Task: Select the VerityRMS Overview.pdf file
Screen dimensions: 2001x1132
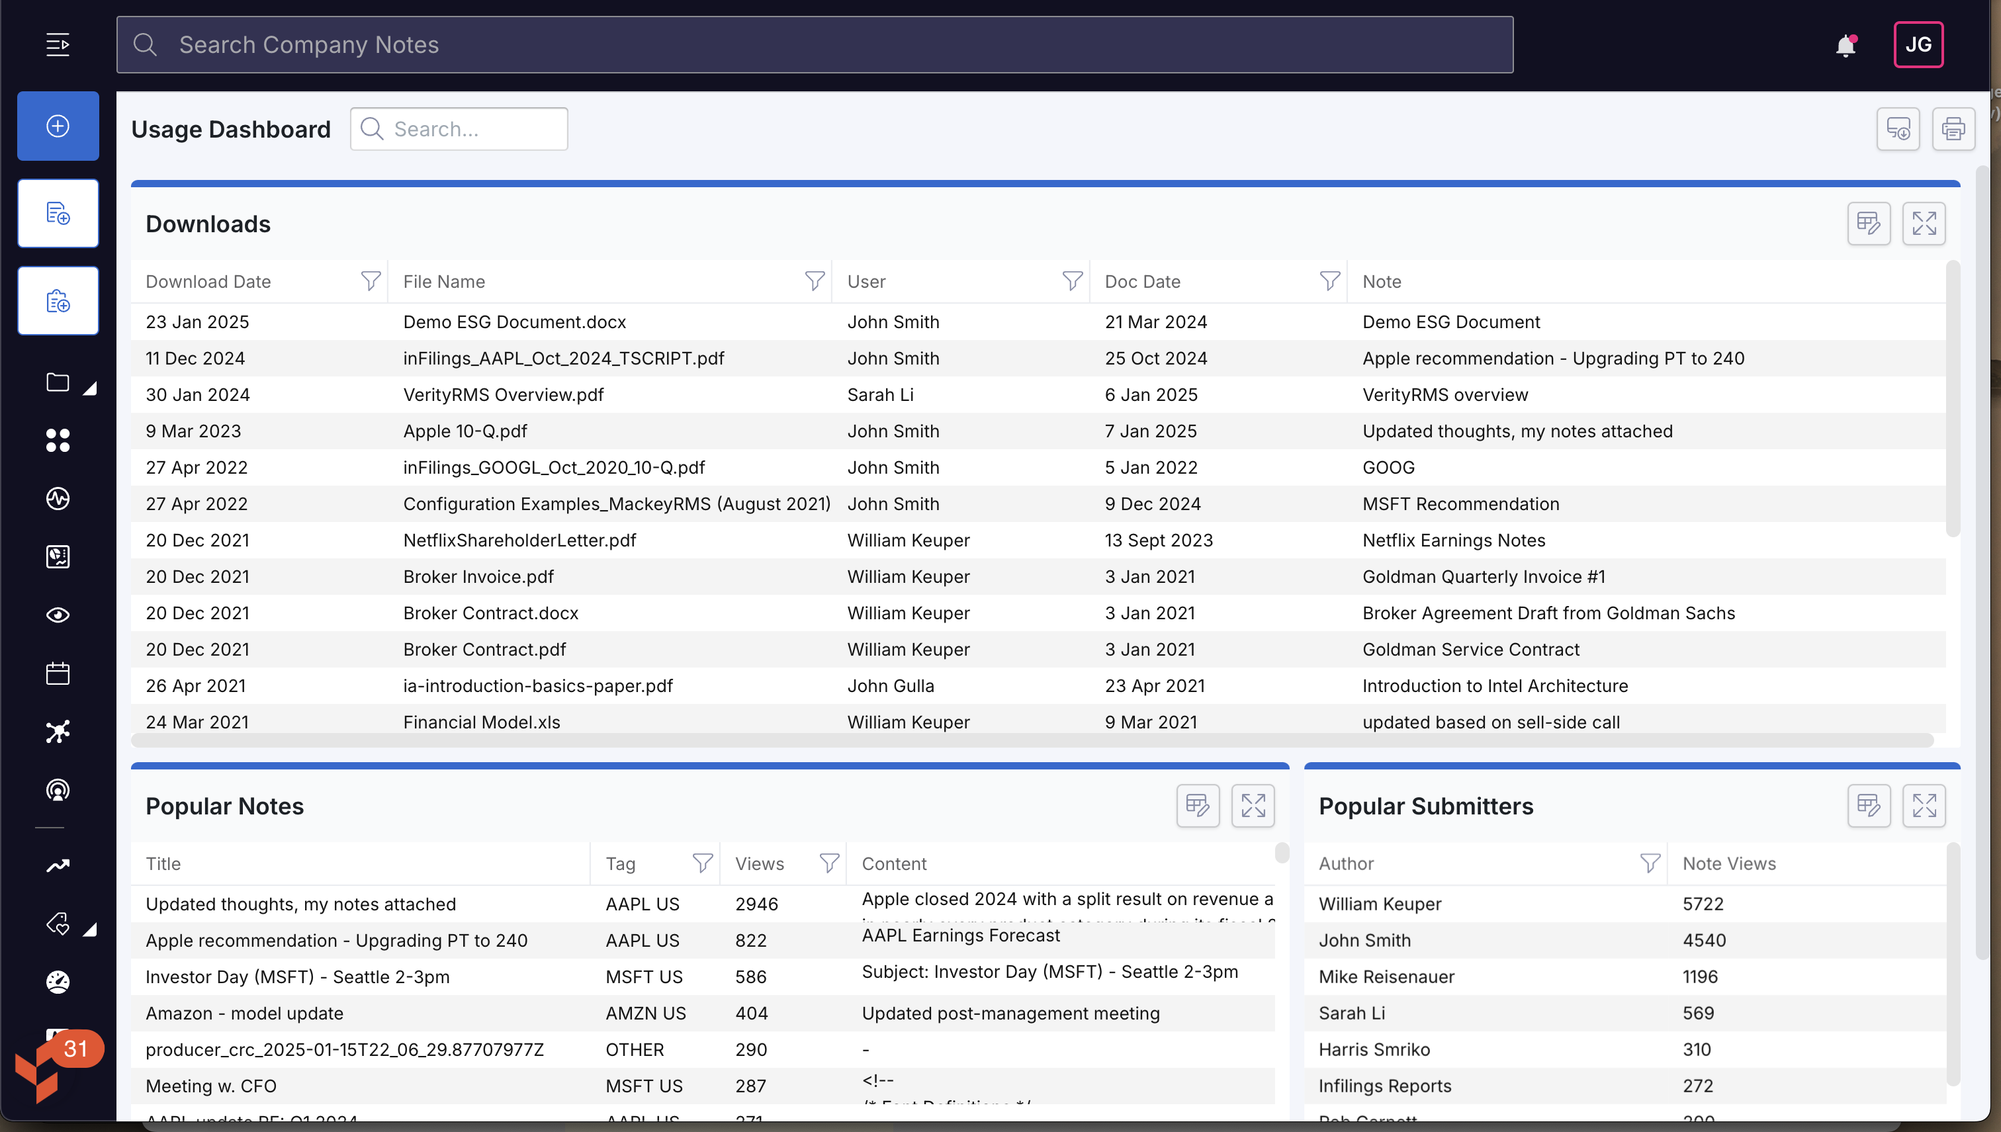Action: pyautogui.click(x=503, y=395)
